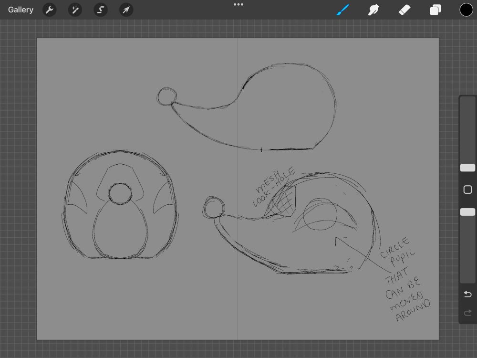
Task: Open the Layers panel
Action: click(x=435, y=10)
